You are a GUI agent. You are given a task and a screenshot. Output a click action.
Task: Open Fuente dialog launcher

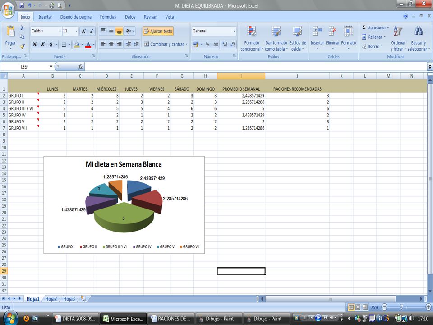(x=93, y=56)
